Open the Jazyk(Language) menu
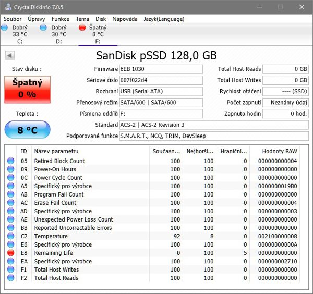 164,19
